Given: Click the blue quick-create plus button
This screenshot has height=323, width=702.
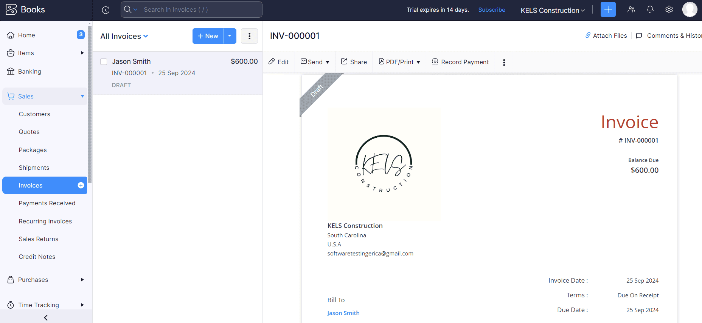Looking at the screenshot, I should tap(608, 9).
